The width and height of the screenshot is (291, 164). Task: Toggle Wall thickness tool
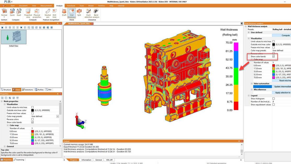[x=72, y=13]
